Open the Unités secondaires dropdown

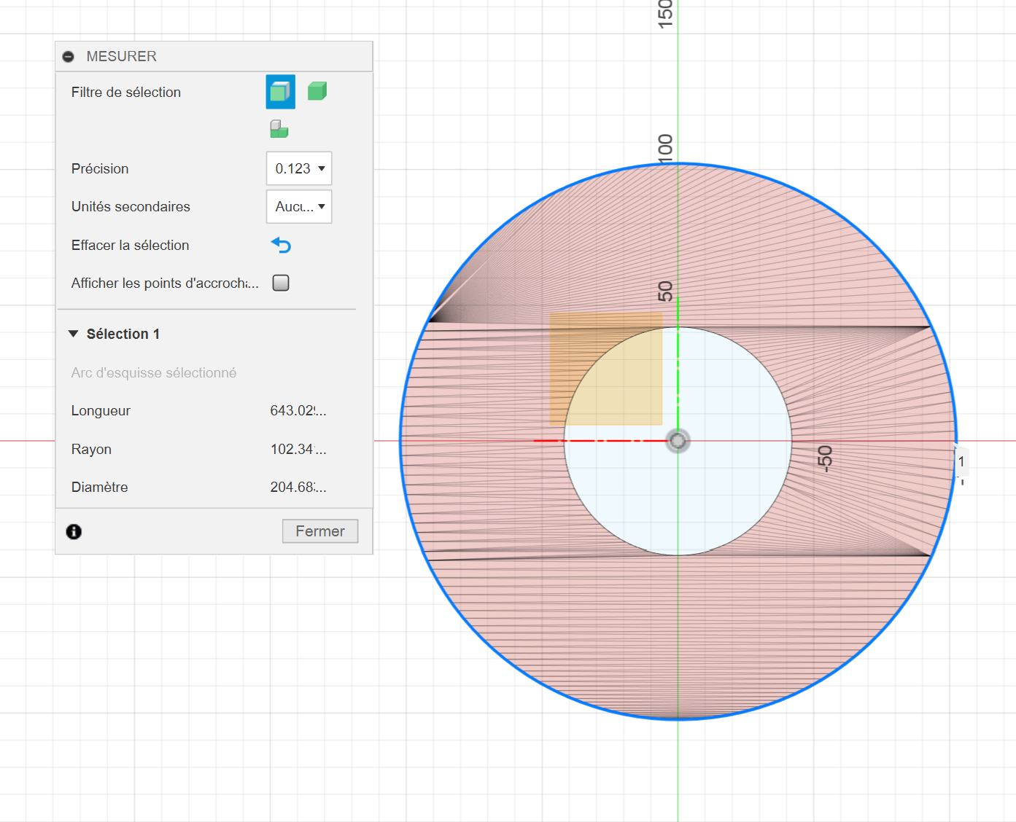[299, 207]
